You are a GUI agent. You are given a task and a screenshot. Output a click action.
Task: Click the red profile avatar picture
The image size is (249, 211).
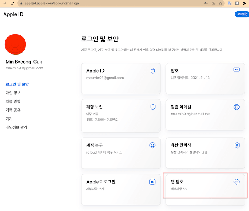[x=15, y=44]
